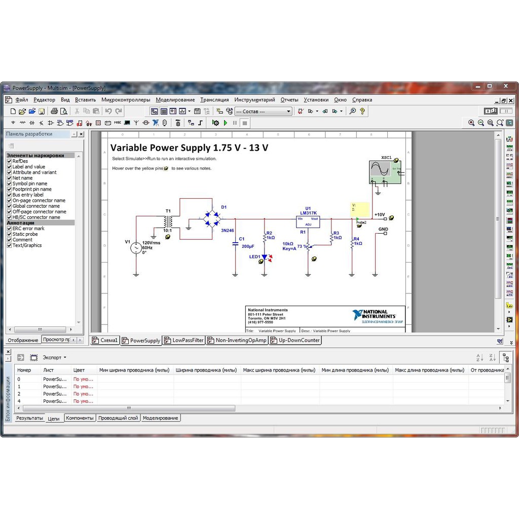Open the Моделирование menu
This screenshot has width=519, height=519.
coord(175,100)
